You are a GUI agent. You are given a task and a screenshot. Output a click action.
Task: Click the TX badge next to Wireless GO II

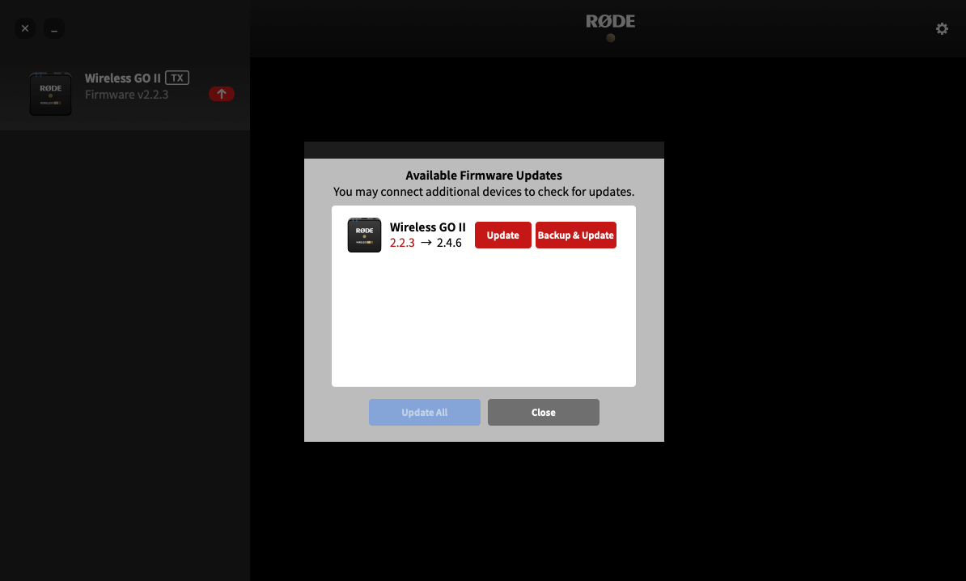click(177, 77)
